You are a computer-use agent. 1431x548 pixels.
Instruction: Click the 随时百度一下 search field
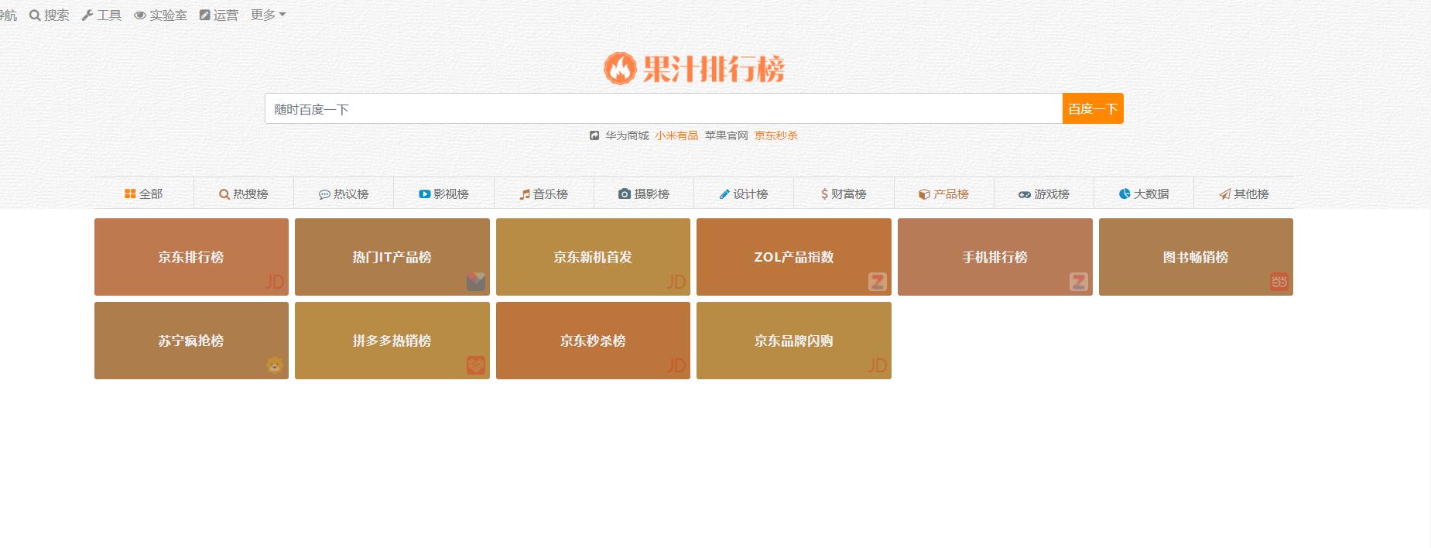click(663, 108)
